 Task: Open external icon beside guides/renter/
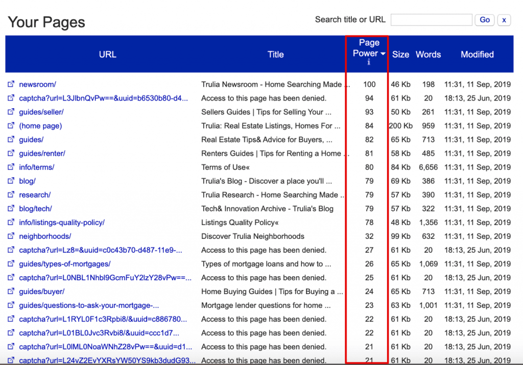pyautogui.click(x=11, y=153)
